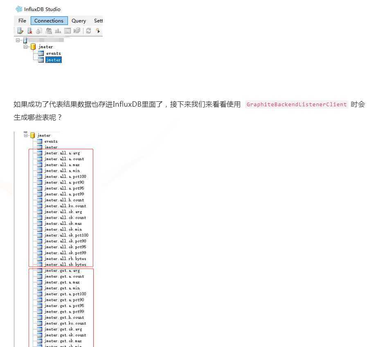Click the edit connection toolbar icon
This screenshot has width=378, height=347.
20,31
